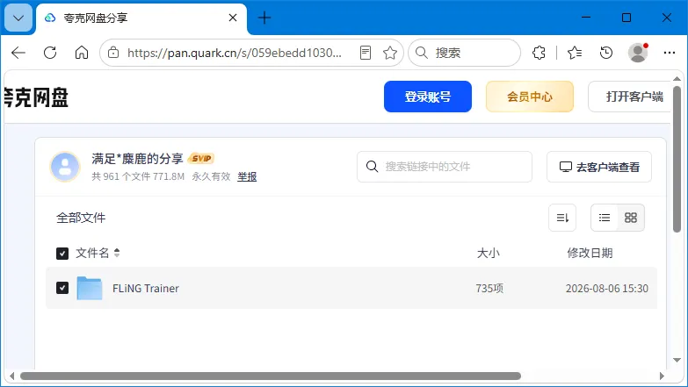Switch to grid view
Screen dimensions: 688x387
coord(631,218)
